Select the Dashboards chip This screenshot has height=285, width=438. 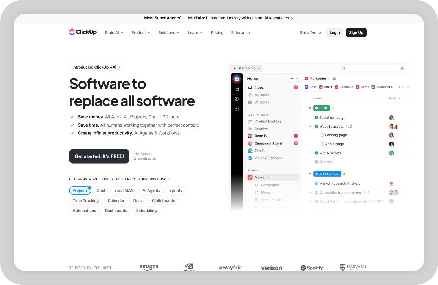click(x=116, y=211)
